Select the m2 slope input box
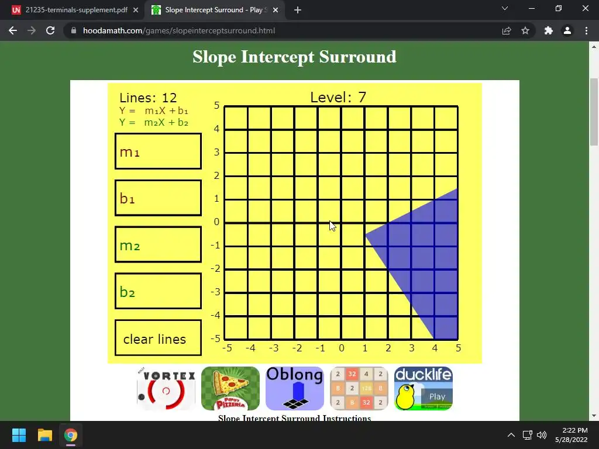 158,244
